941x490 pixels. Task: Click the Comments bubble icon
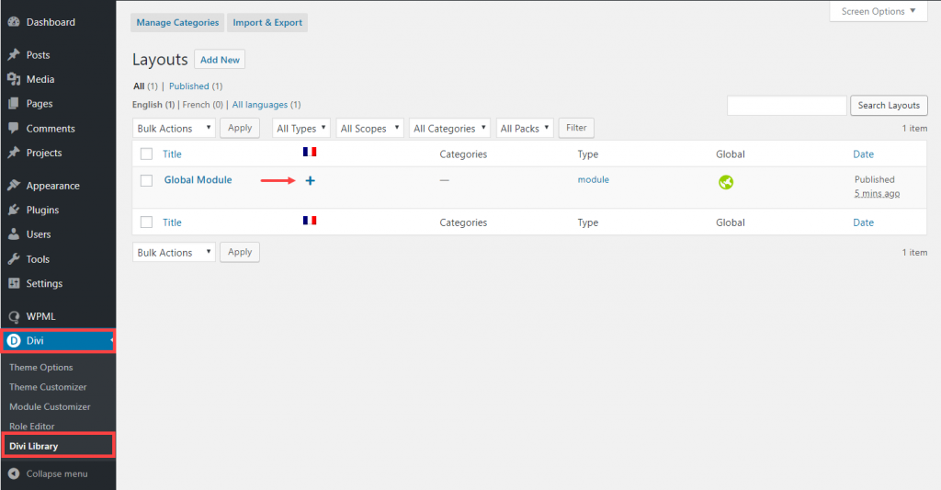point(13,128)
